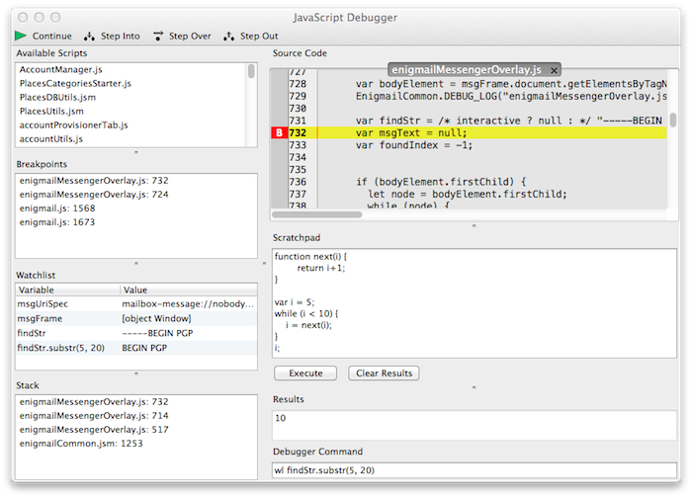692x498 pixels.
Task: Select AccountManager.js in Available Scripts
Action: click(61, 70)
